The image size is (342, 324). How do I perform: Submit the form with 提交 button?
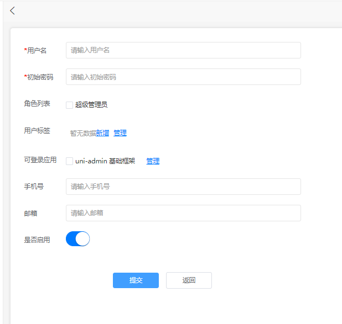pos(136,280)
